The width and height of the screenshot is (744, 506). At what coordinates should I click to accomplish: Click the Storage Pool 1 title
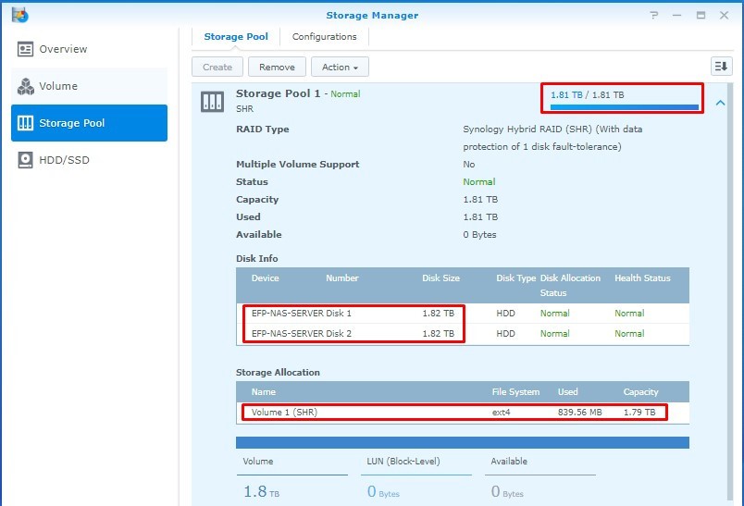tap(278, 93)
